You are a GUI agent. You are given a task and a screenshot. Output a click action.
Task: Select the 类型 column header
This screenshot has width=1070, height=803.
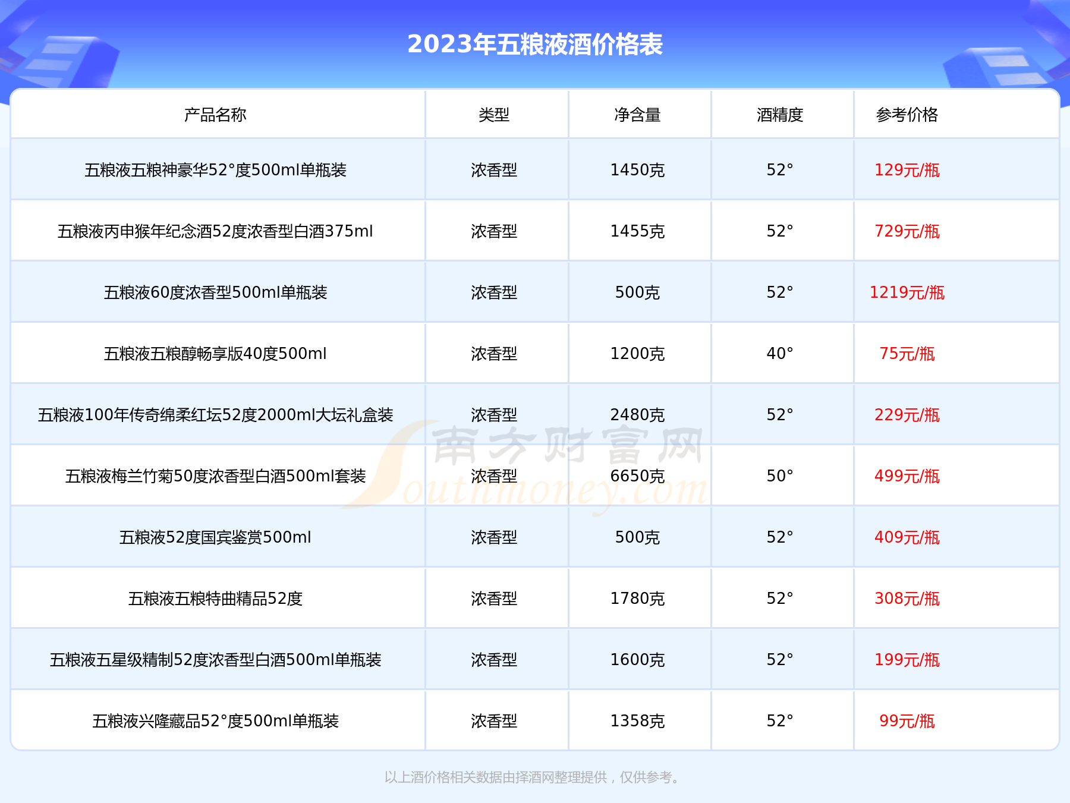[x=494, y=115]
